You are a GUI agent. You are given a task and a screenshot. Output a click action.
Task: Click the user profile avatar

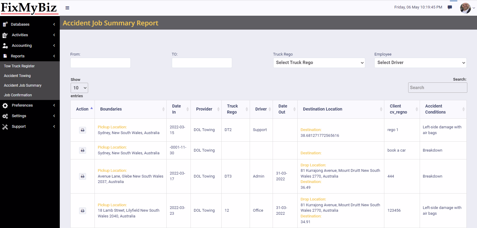pos(465,8)
